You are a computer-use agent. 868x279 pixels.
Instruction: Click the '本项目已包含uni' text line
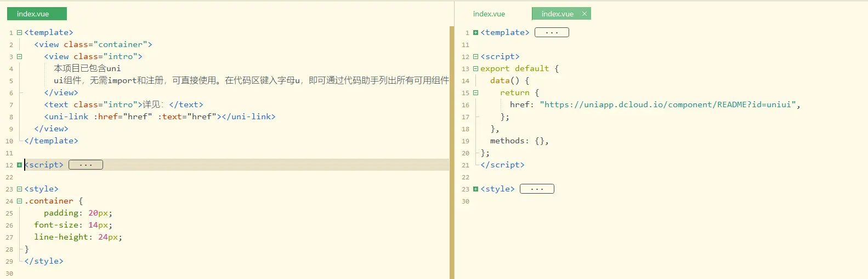(87, 68)
